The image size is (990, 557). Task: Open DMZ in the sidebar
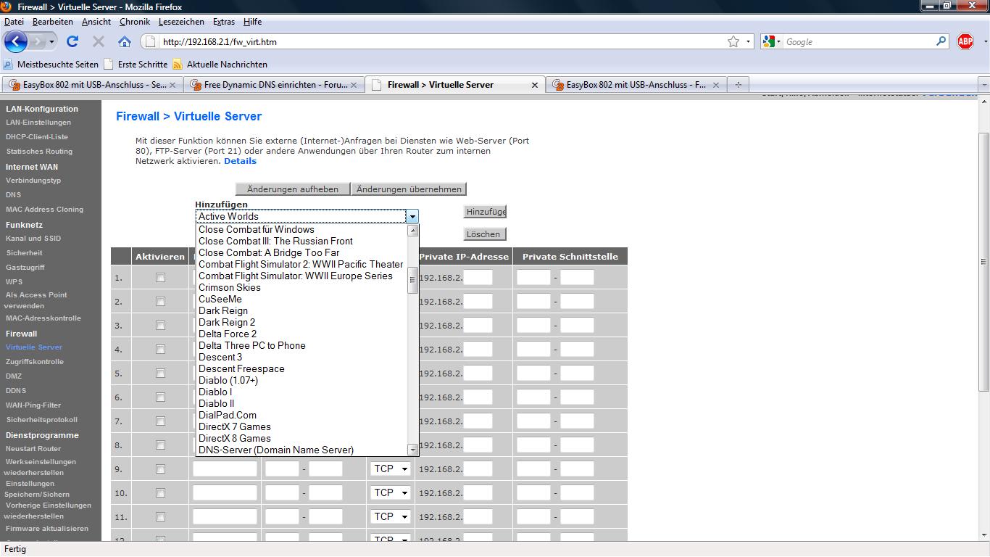[x=14, y=376]
